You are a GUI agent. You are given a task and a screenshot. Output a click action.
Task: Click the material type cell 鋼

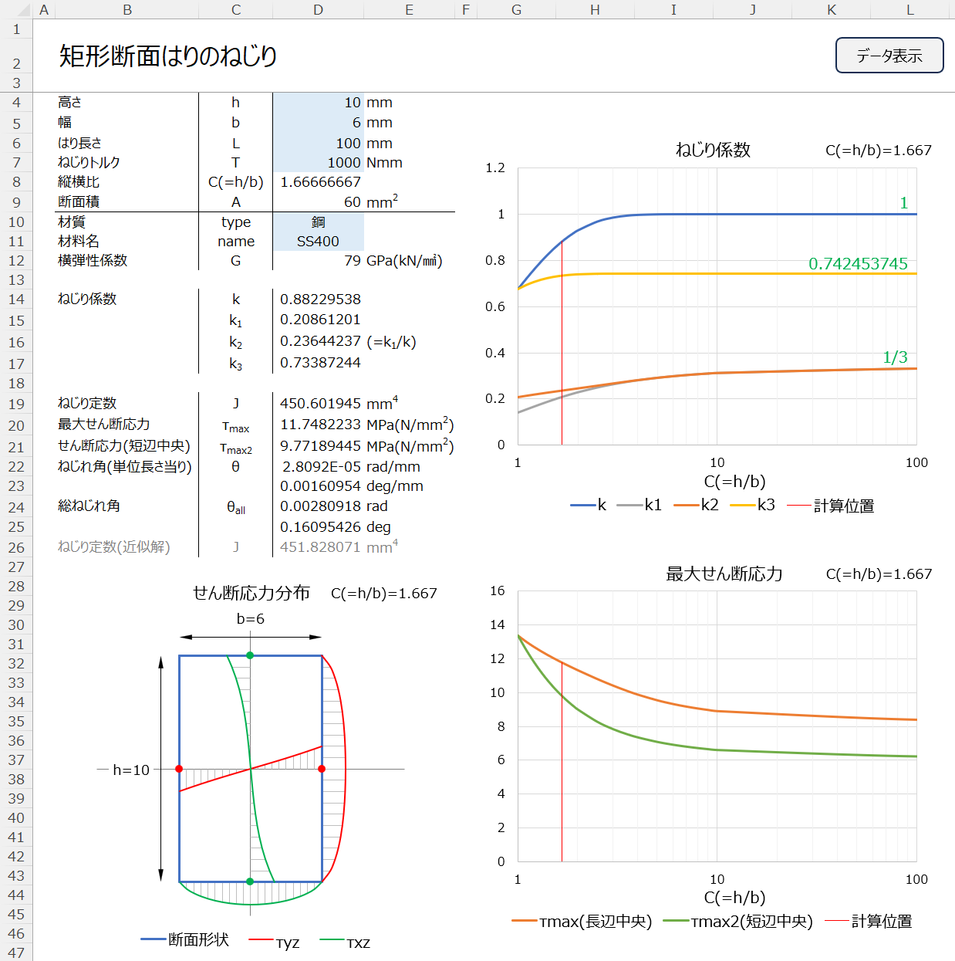[318, 222]
